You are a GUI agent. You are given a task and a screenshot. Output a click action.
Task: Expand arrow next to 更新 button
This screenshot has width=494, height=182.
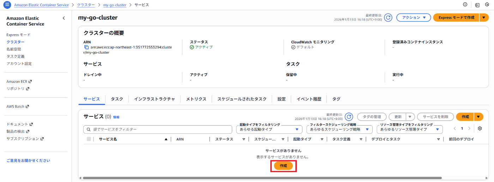click(x=410, y=117)
